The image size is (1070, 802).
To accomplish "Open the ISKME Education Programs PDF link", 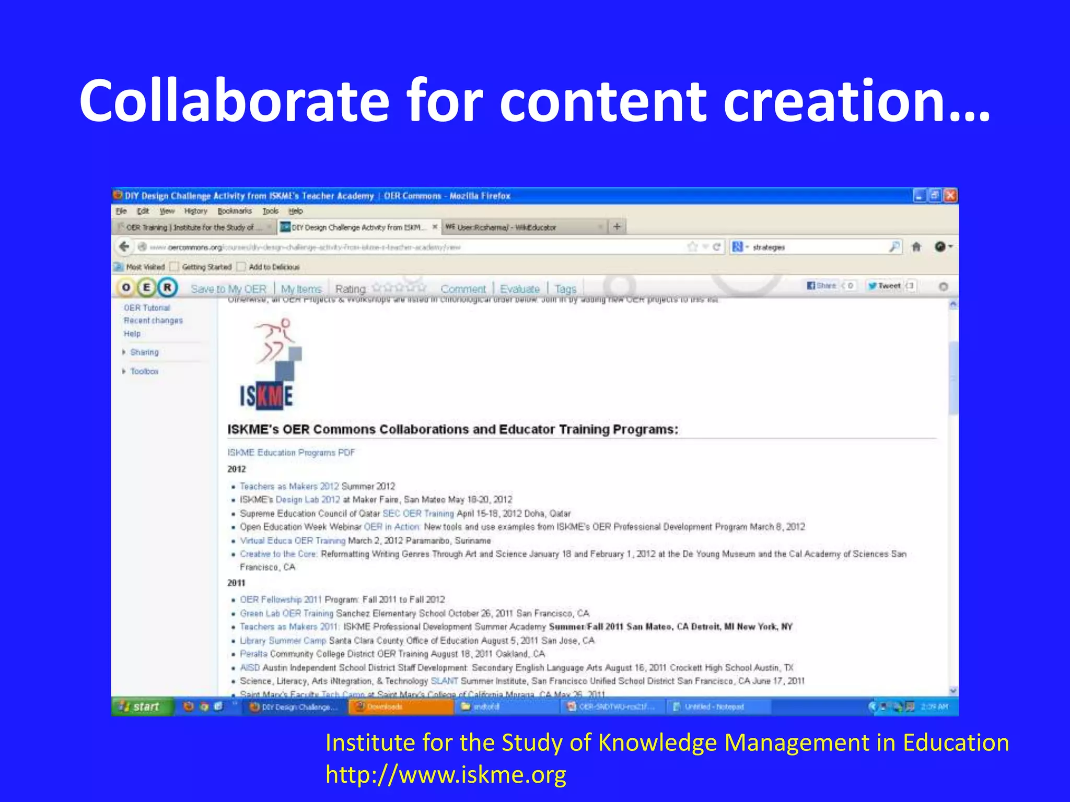I will pos(290,453).
